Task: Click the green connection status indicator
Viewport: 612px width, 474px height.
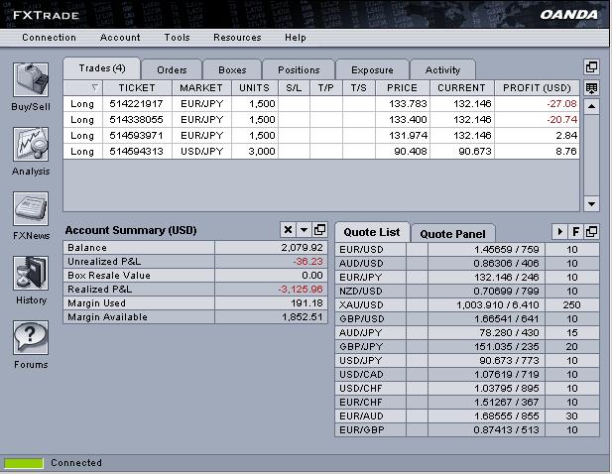Action: [x=24, y=463]
